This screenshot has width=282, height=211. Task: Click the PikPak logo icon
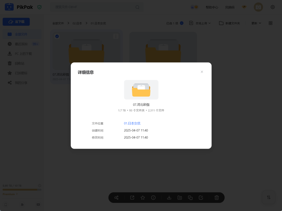tap(9, 7)
